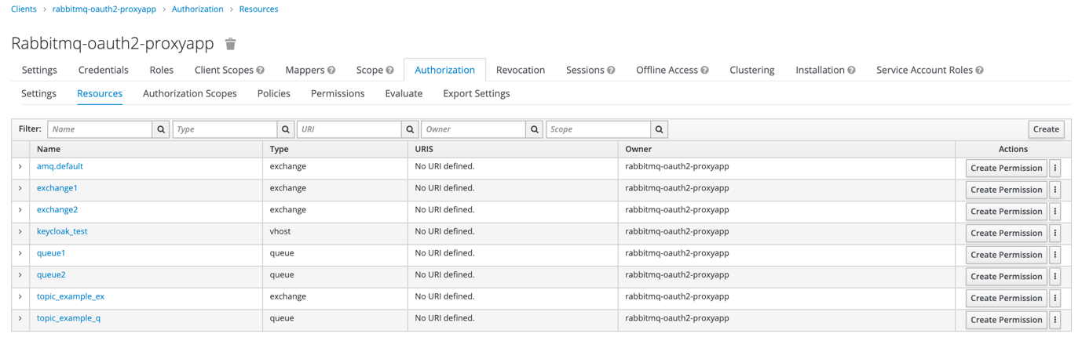Click the search icon for Type filter
Screen dimensions: 1082x359
coord(286,129)
